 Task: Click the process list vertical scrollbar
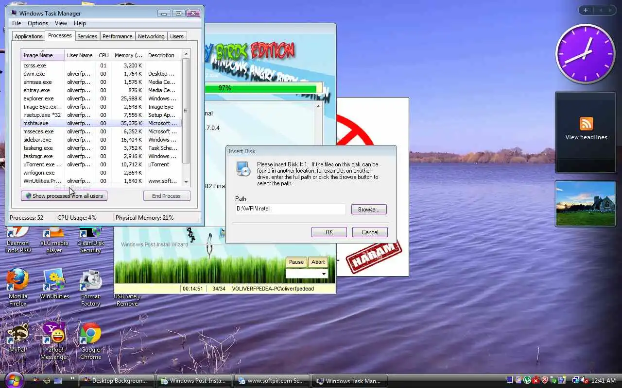pyautogui.click(x=186, y=111)
